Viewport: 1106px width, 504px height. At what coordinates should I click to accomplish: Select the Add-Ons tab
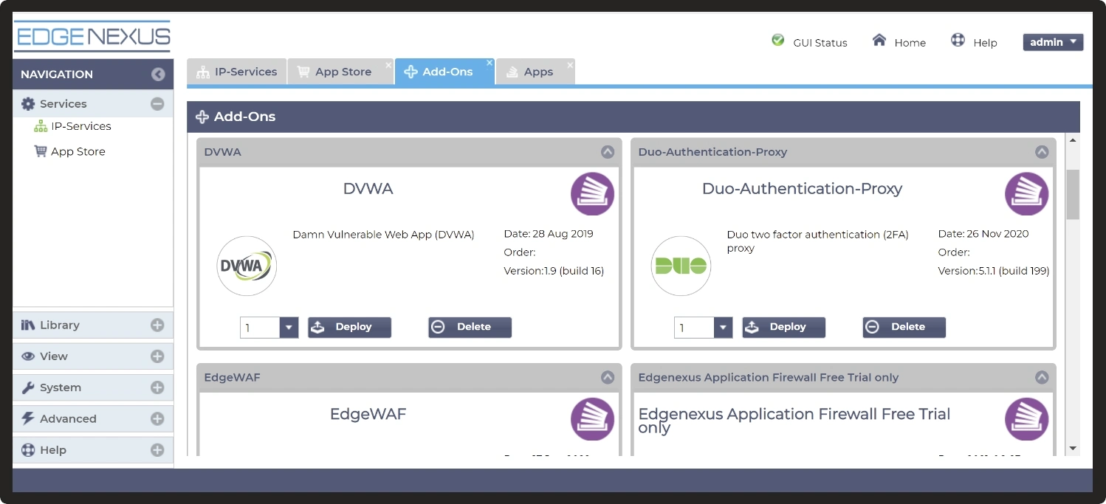pyautogui.click(x=444, y=72)
